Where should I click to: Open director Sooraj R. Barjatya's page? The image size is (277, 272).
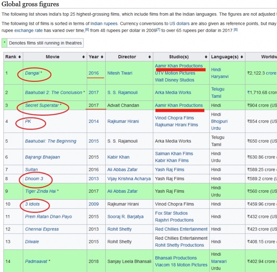pyautogui.click(x=125, y=217)
